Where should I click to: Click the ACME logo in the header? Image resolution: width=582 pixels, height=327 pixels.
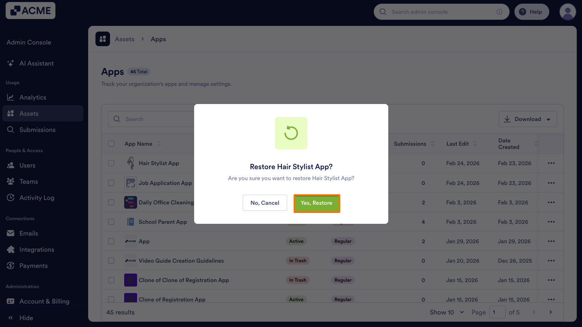(x=30, y=11)
